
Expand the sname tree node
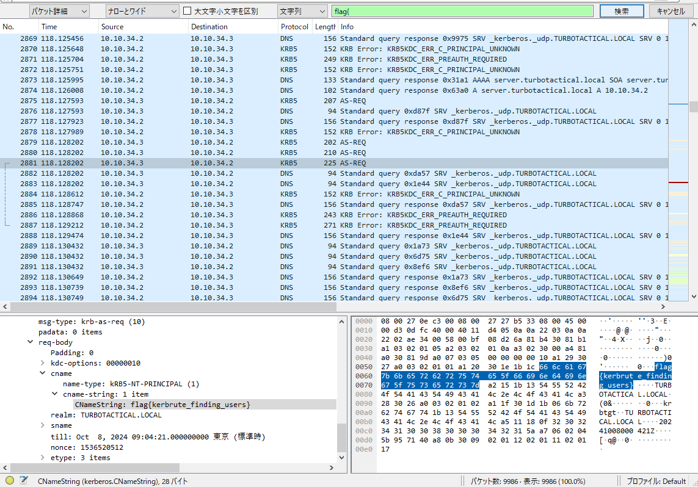(43, 425)
